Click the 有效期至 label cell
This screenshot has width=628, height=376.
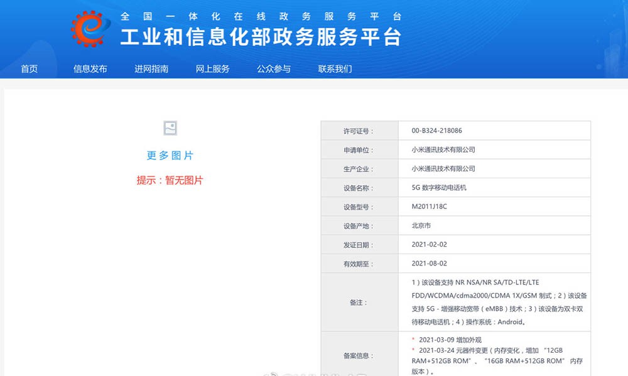point(360,264)
